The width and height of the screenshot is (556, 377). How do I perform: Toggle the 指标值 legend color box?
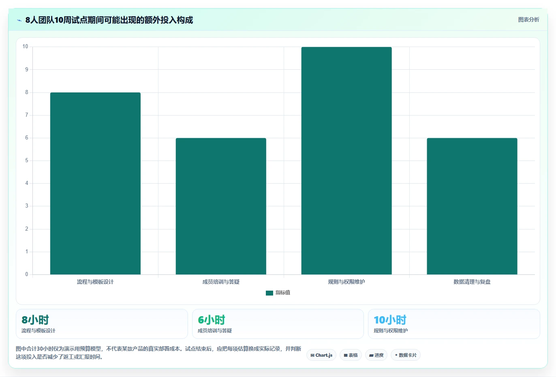coord(269,293)
